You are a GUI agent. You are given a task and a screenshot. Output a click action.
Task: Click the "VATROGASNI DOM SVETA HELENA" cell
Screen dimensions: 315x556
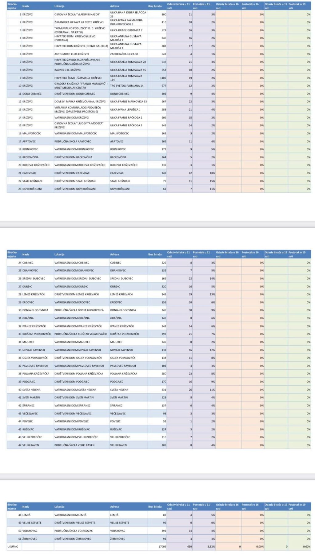75,390
